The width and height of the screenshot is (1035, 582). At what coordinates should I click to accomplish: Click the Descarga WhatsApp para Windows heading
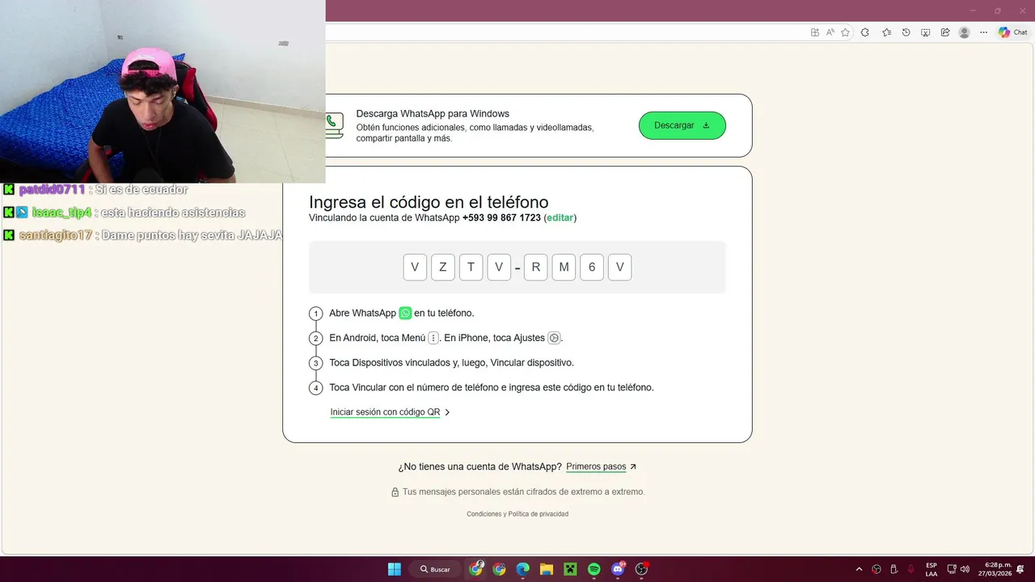click(433, 114)
